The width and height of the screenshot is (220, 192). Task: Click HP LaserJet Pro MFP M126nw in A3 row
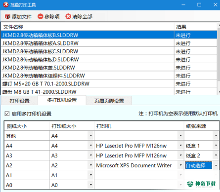[x=132, y=155]
